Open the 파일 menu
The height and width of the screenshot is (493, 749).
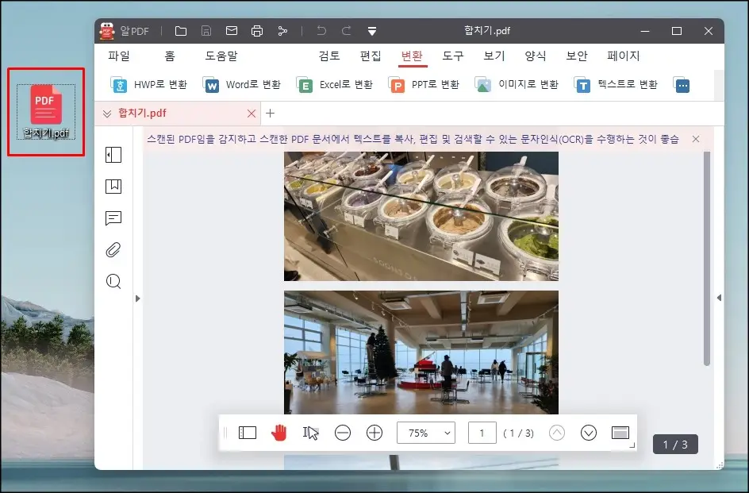119,56
